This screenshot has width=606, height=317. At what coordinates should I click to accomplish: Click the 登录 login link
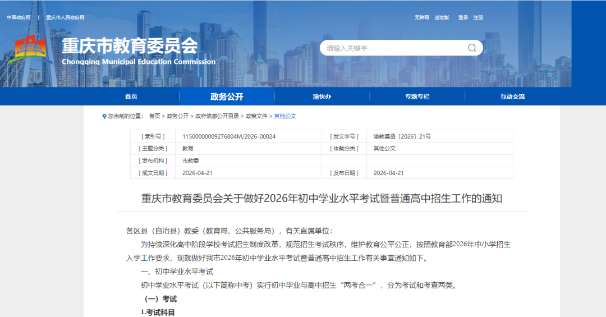pos(463,17)
